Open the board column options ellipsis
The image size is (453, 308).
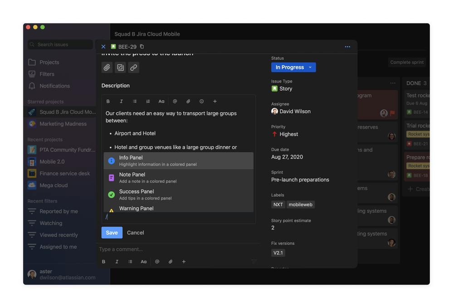coord(393,83)
